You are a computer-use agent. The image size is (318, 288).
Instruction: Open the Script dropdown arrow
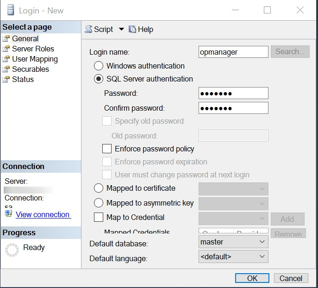(121, 29)
